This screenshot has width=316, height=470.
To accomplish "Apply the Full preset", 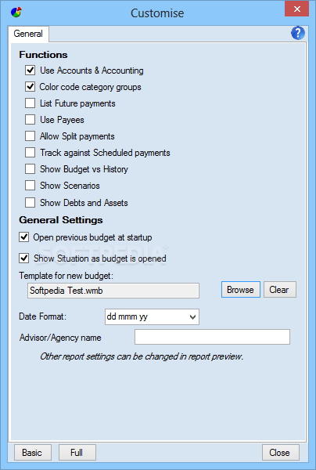I will click(77, 452).
